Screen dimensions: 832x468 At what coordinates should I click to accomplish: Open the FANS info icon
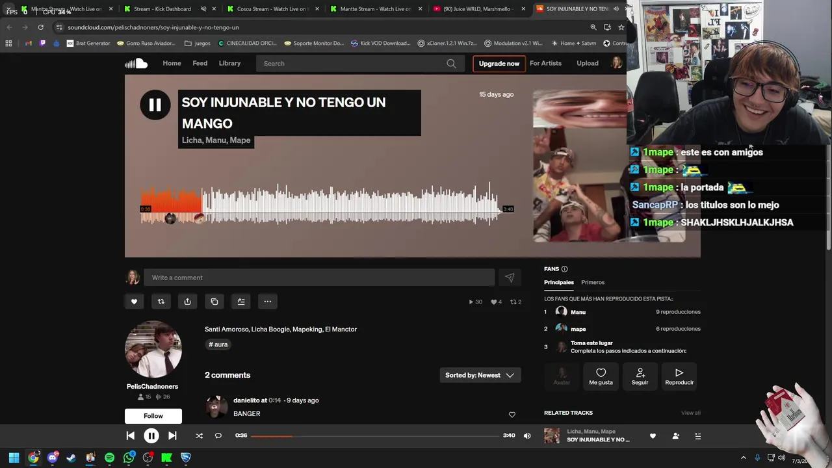564,269
